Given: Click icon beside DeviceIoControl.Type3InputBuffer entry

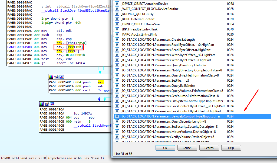Looking at the screenshot, I should click(117, 116).
